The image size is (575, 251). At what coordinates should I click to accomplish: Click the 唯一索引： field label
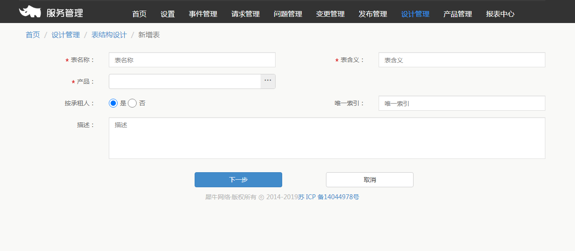tap(349, 103)
